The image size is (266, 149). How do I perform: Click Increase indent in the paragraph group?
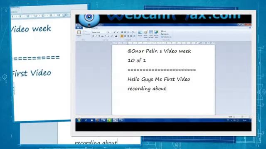[x=125, y=32]
